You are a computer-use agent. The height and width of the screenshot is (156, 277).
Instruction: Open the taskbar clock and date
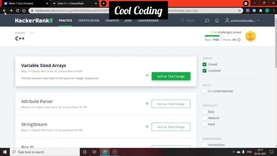(260, 152)
